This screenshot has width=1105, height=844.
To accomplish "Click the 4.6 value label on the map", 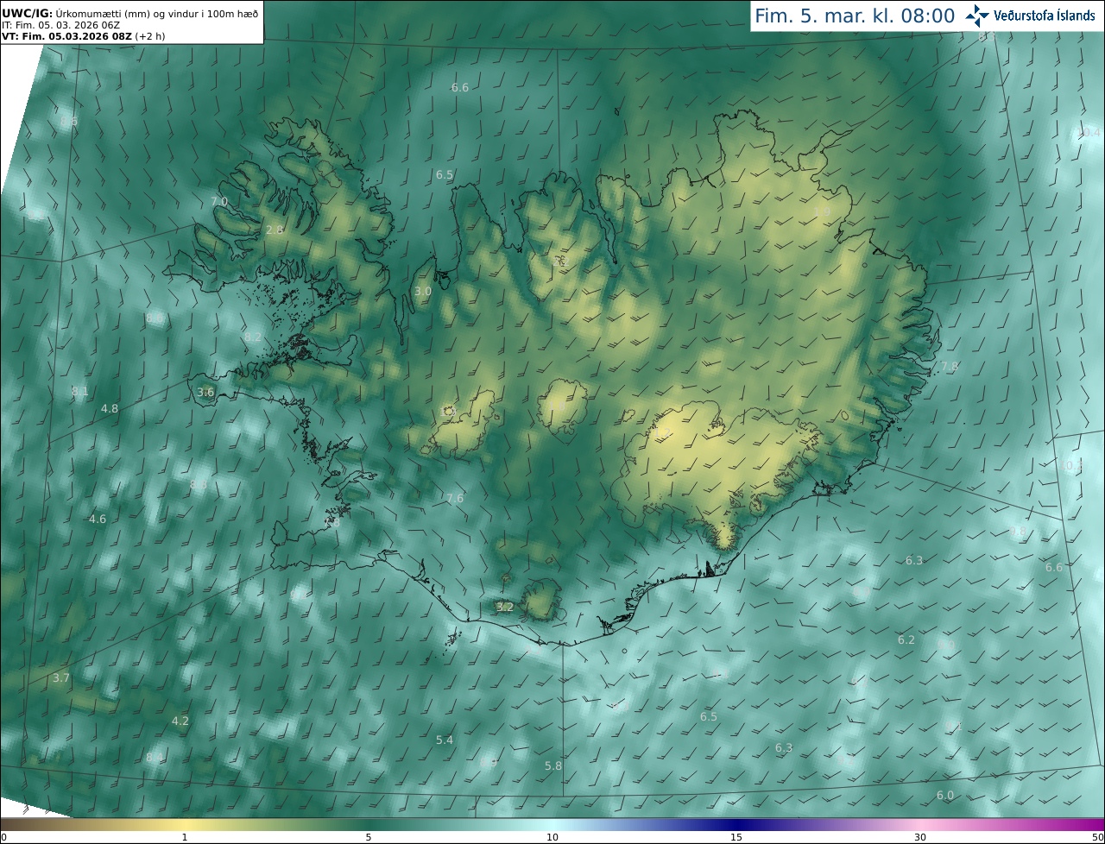I will point(98,519).
